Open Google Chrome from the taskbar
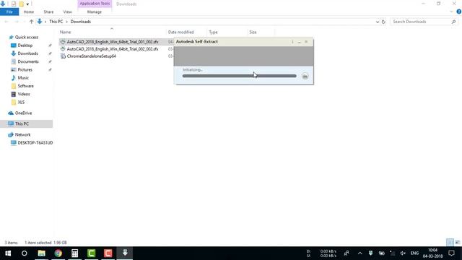Image resolution: width=462 pixels, height=260 pixels. (x=58, y=253)
